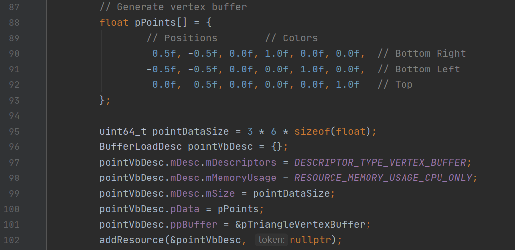
Task: Click the DESCRIPTOR_TYPE_VERTEX_BUFFER constant
Action: 380,162
